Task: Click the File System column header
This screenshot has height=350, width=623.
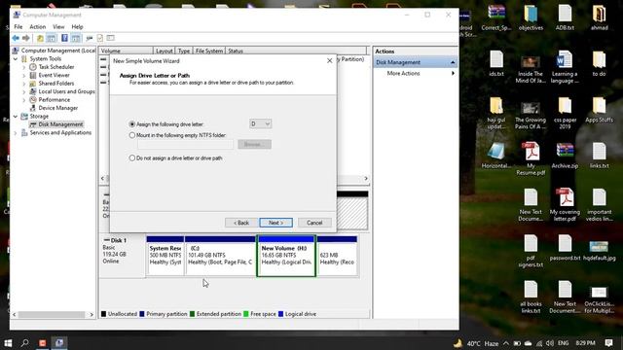Action: click(x=209, y=51)
